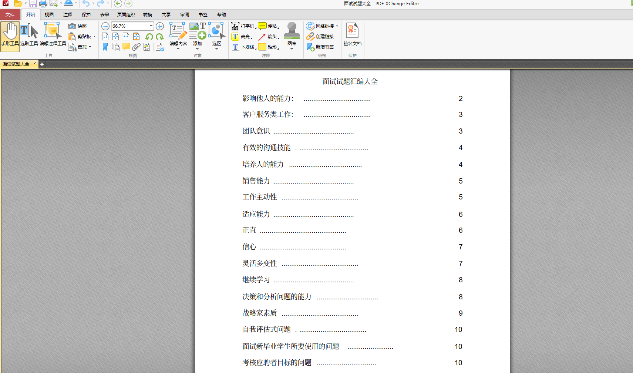Click the zoom-in plus control
Screen dimensions: 633x373
click(160, 26)
